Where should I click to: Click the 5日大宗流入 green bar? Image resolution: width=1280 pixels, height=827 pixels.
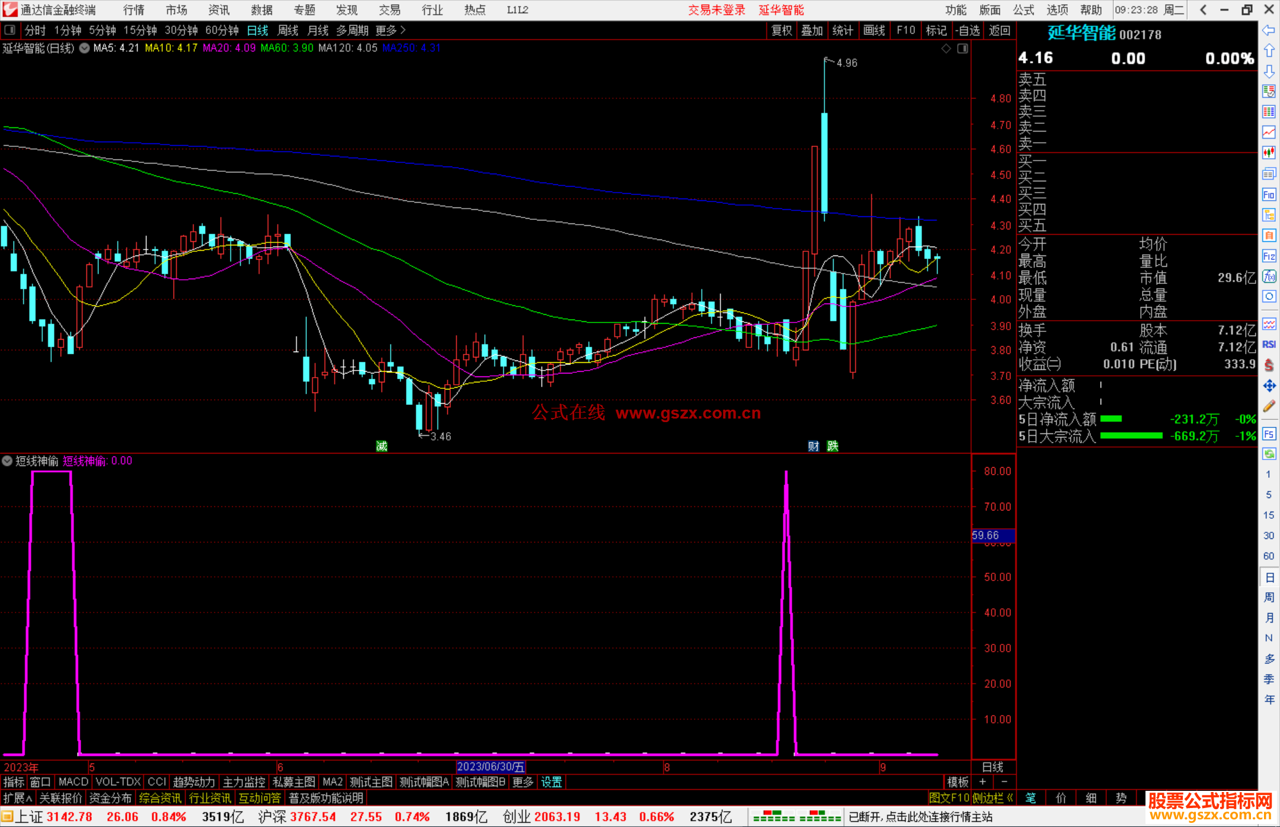tap(1131, 436)
